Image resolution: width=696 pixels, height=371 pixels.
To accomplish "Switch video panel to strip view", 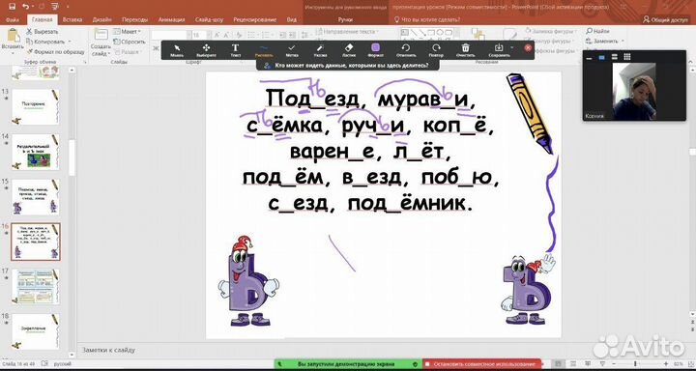I will pyautogui.click(x=615, y=57).
